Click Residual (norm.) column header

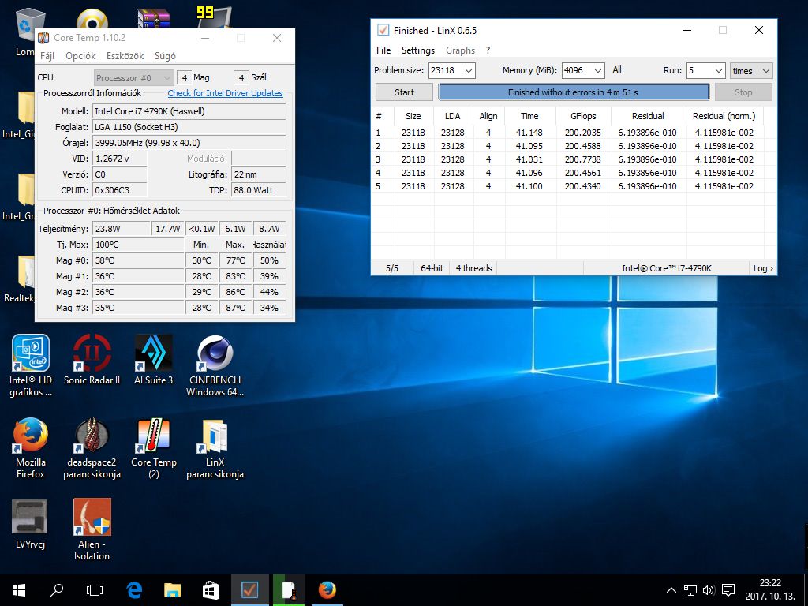(x=724, y=116)
